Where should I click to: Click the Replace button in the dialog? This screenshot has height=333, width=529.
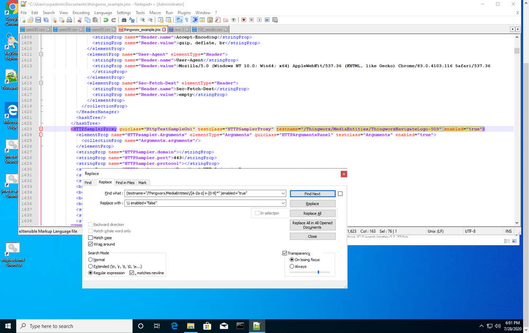coord(312,203)
